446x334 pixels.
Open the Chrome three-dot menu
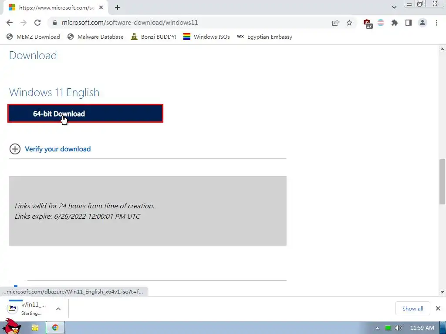[436, 23]
